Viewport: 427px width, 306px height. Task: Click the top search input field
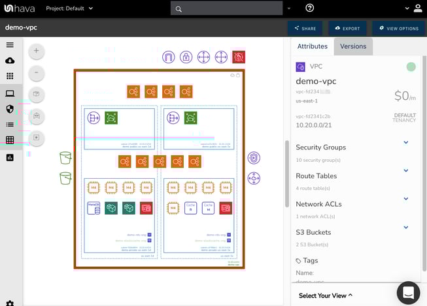click(x=226, y=8)
